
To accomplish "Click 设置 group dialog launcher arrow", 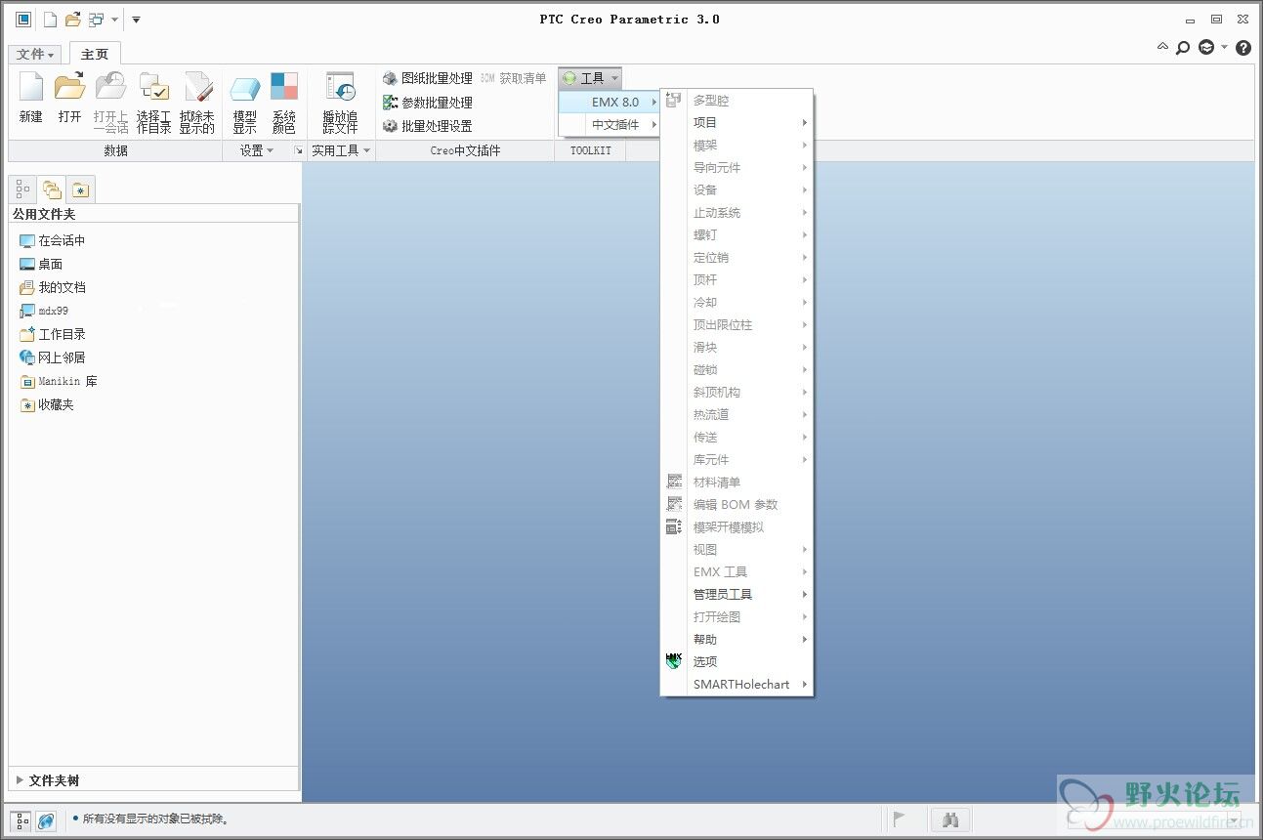I will pos(299,150).
